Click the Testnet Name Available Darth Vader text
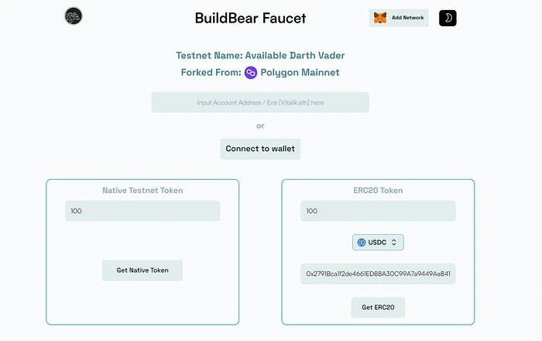Viewport: 542px width, 341px height. [260, 56]
